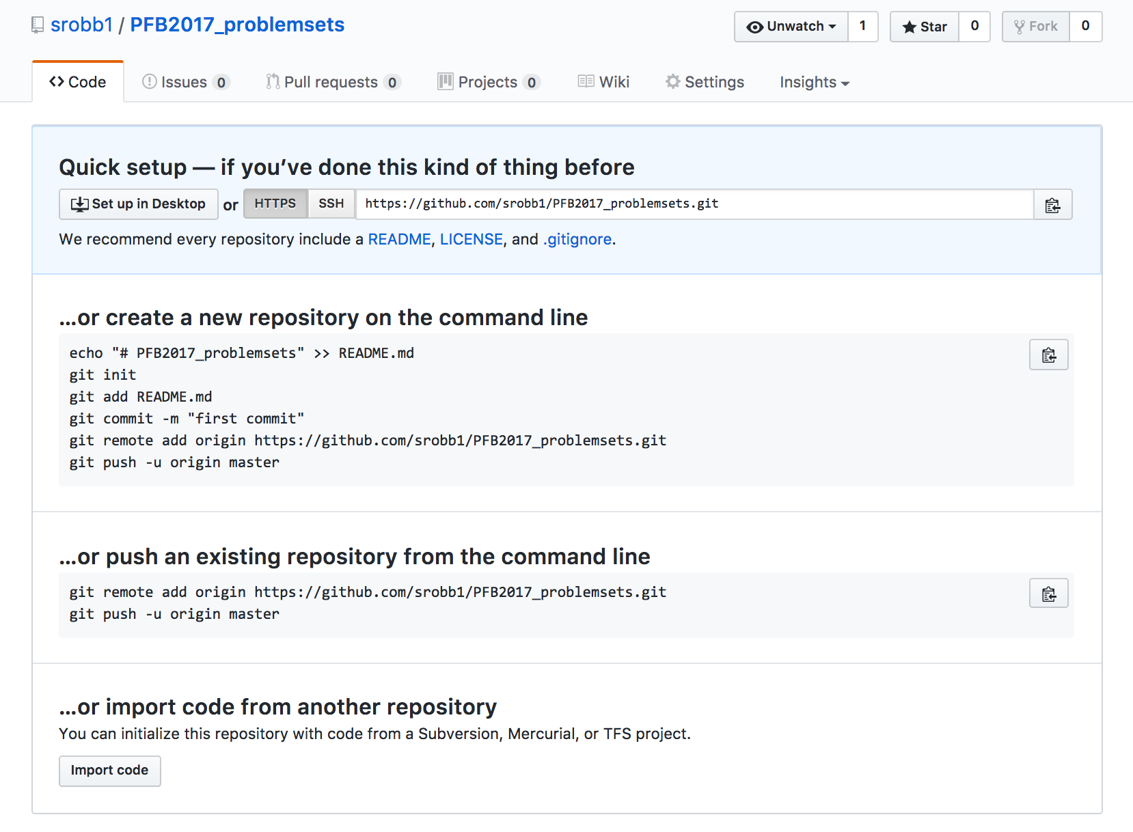
Task: Click the Fork button
Action: [1036, 27]
